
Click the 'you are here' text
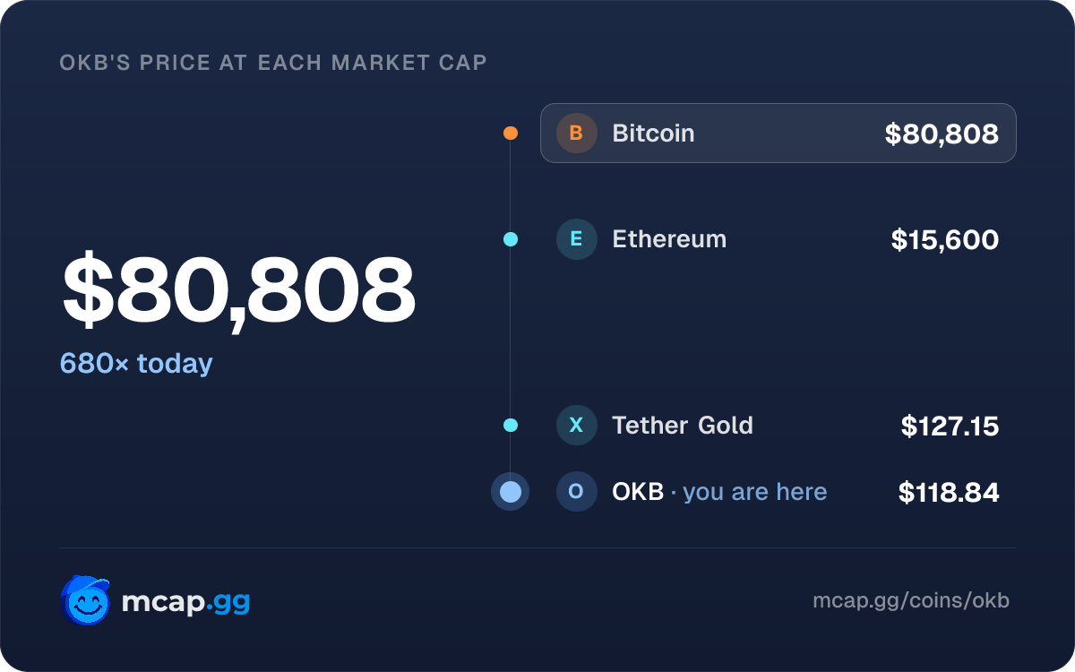pyautogui.click(x=755, y=492)
